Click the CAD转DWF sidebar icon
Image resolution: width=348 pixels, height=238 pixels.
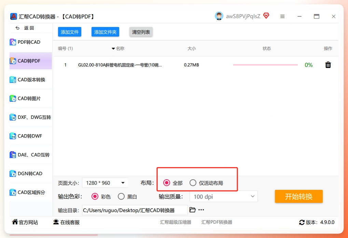point(13,136)
